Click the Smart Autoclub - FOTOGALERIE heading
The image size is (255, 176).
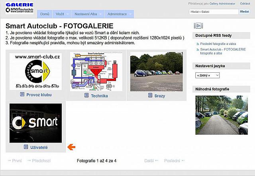(x=59, y=26)
